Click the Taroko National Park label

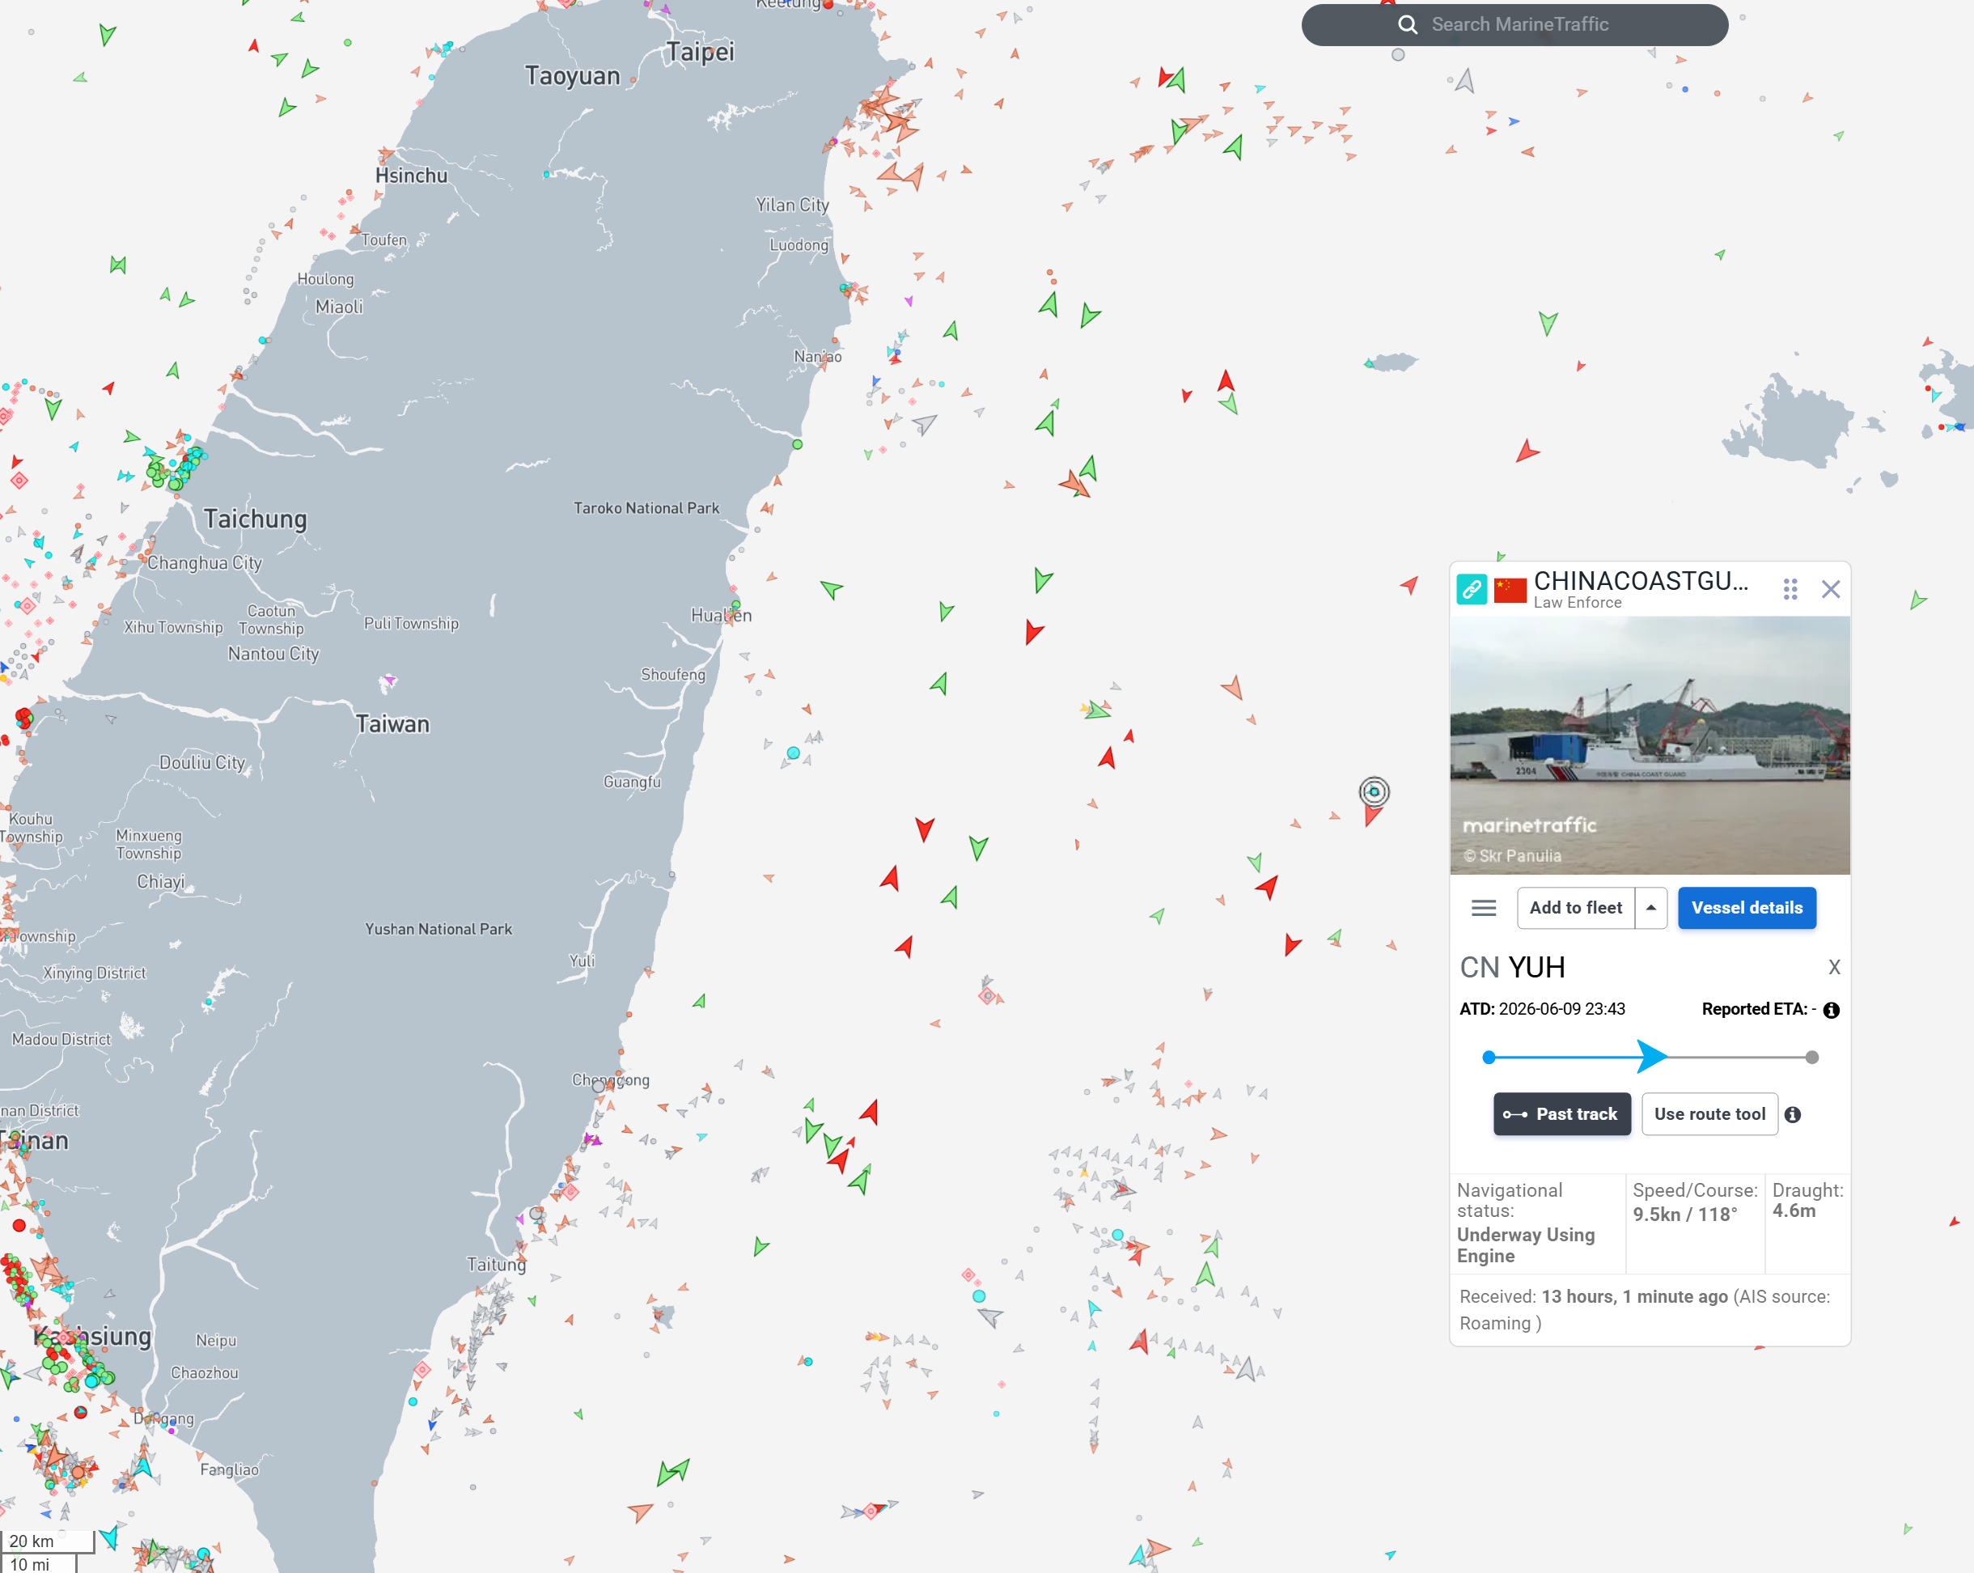(646, 508)
